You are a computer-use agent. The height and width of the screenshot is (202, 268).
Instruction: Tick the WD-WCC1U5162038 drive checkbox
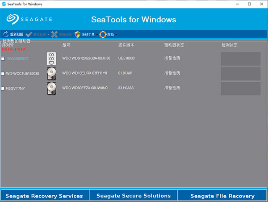[x=3, y=73]
